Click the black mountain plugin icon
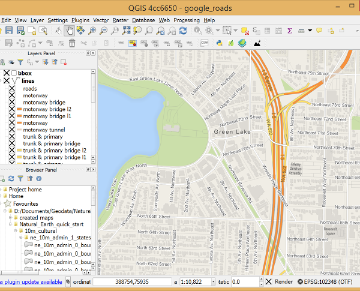Image resolution: width=360 pixels, height=291 pixels. pyautogui.click(x=257, y=43)
